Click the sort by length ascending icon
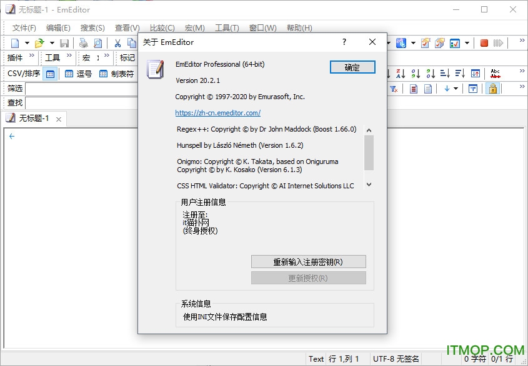The height and width of the screenshot is (366, 528). (445, 73)
